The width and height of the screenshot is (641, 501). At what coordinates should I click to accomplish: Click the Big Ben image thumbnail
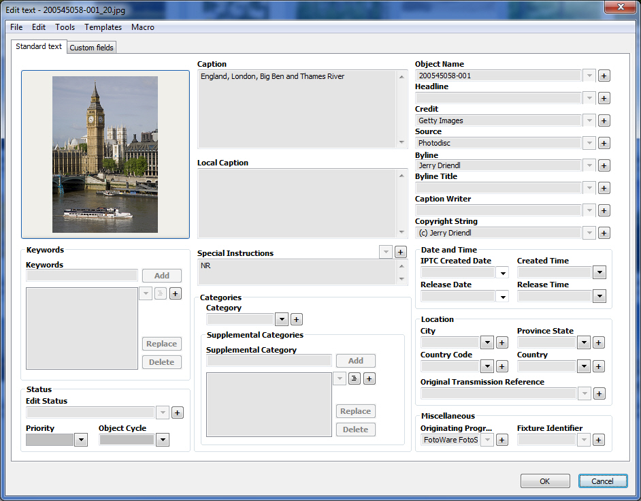tap(105, 155)
